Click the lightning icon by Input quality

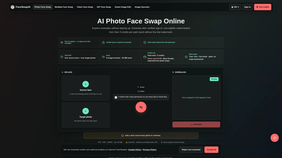(x=161, y=142)
